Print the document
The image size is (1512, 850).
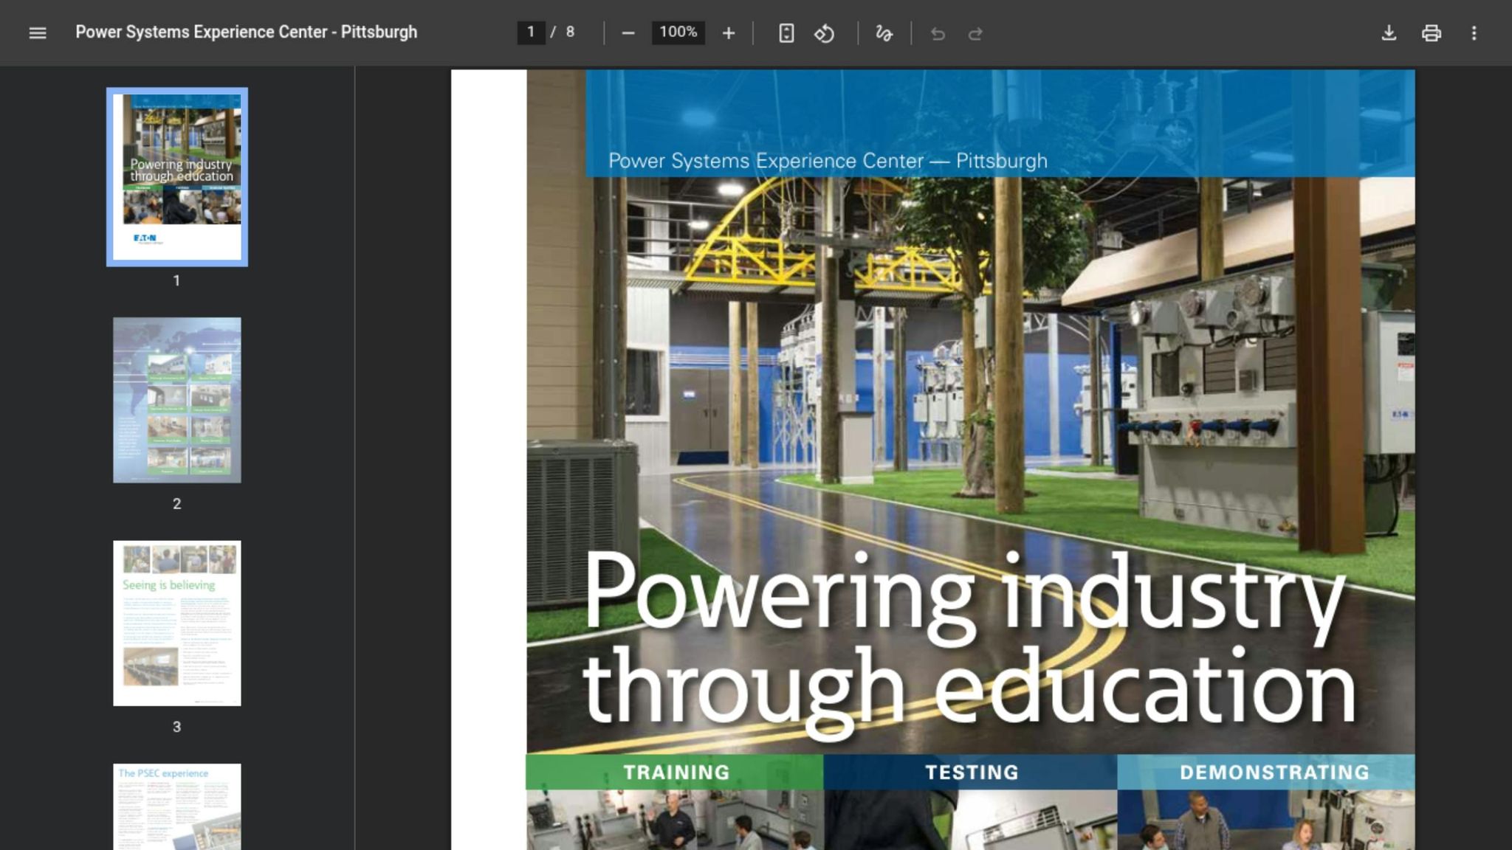pos(1432,33)
